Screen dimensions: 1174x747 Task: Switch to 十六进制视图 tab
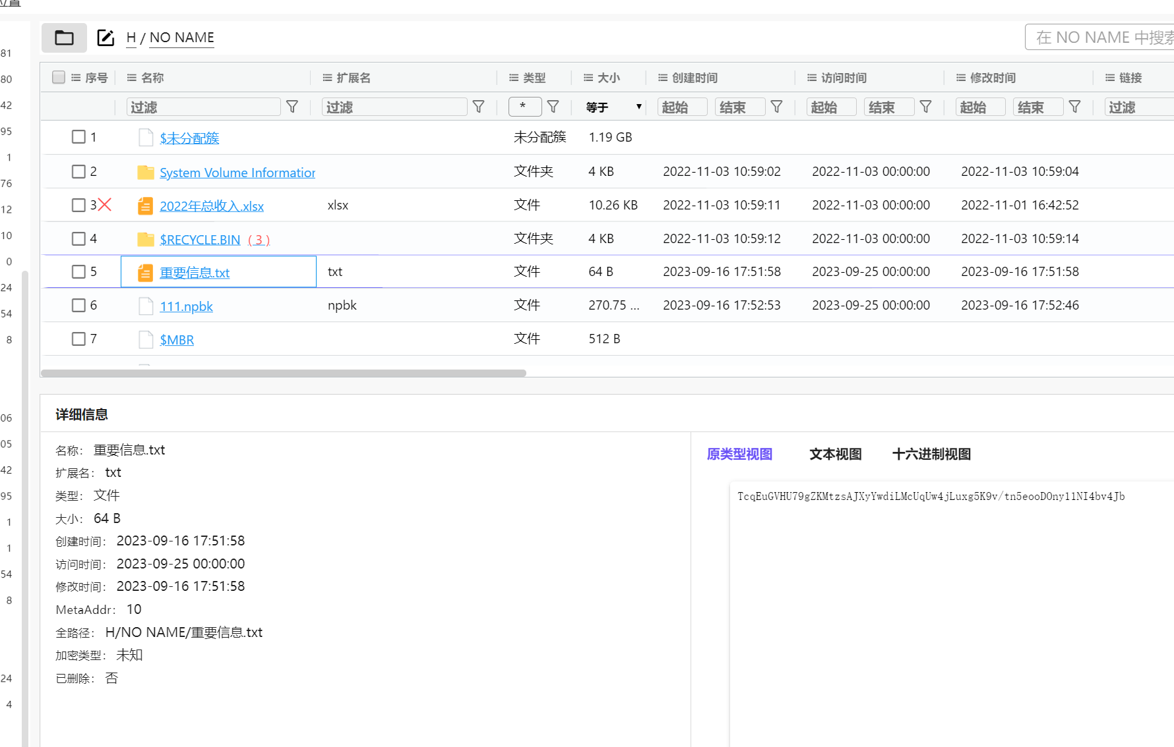tap(931, 454)
